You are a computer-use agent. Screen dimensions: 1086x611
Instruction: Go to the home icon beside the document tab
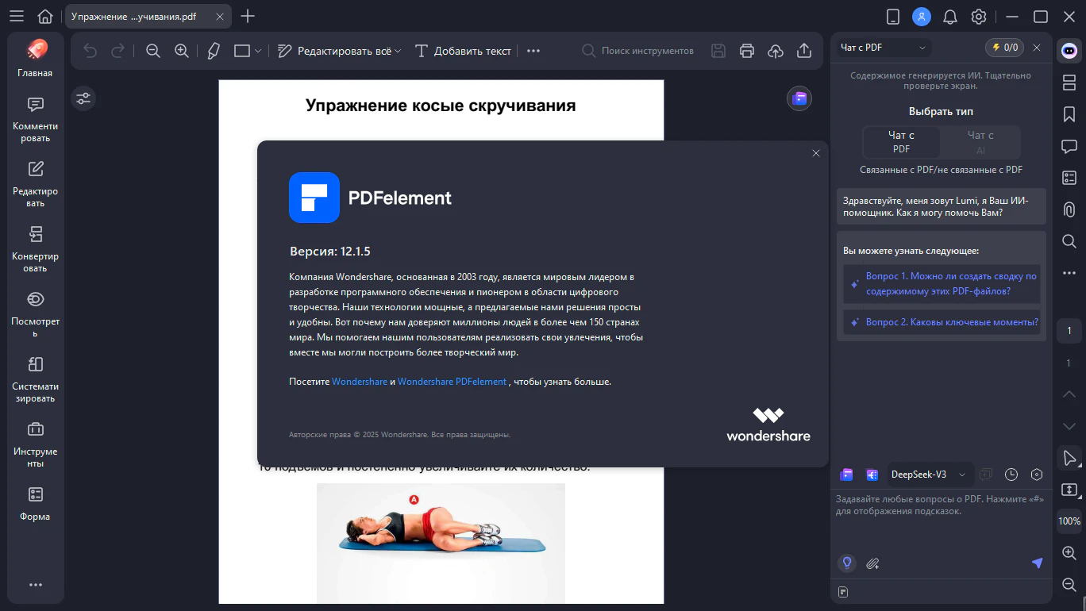click(45, 16)
